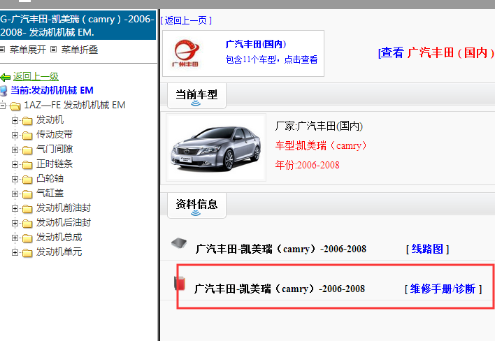Click the 年份:2006-2008 text

click(x=307, y=165)
